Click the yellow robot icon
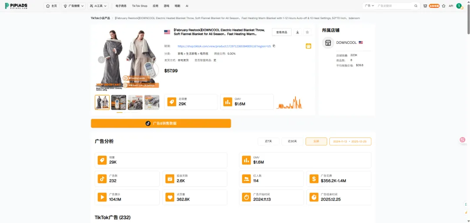The height and width of the screenshot is (223, 470). pyautogui.click(x=309, y=46)
